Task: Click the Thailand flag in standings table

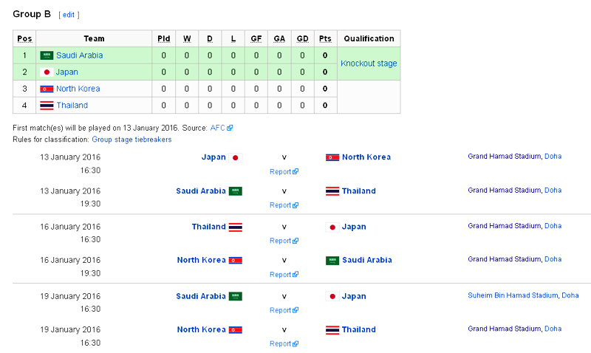Action: click(x=47, y=106)
